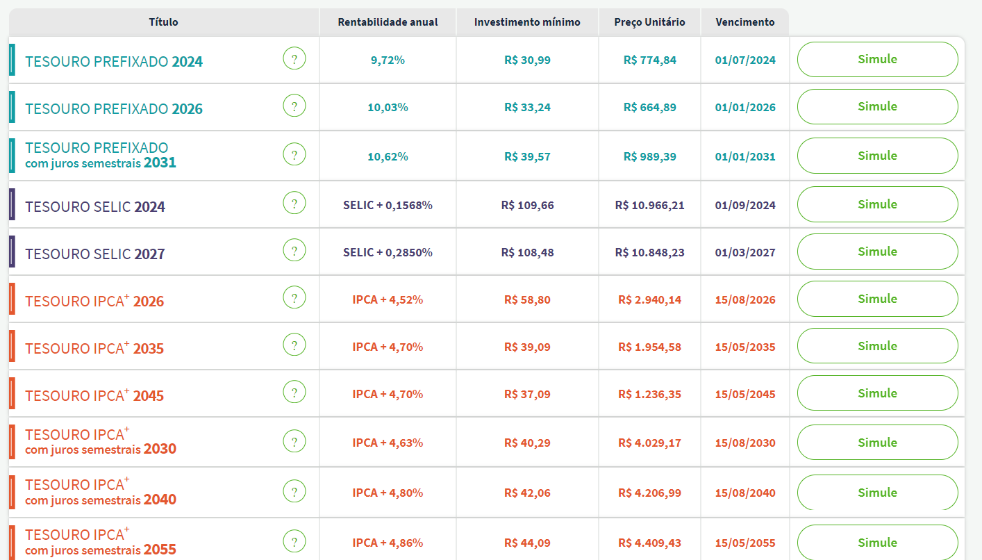982x560 pixels.
Task: Click help icon for Tesouro IPCA+ 2026
Action: pyautogui.click(x=294, y=299)
